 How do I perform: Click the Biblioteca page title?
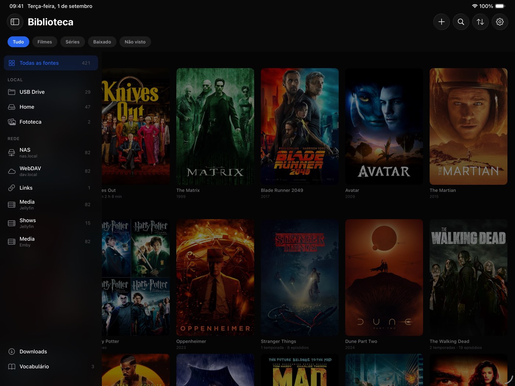51,22
